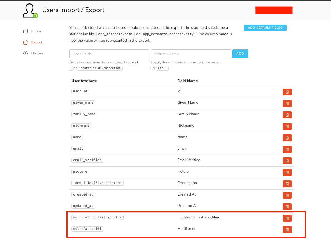The height and width of the screenshot is (243, 331).
Task: Select the History menu item
Action: 37,53
